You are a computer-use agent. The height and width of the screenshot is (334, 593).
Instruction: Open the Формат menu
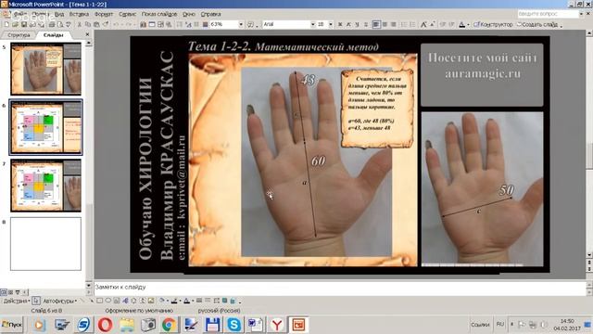coord(104,14)
